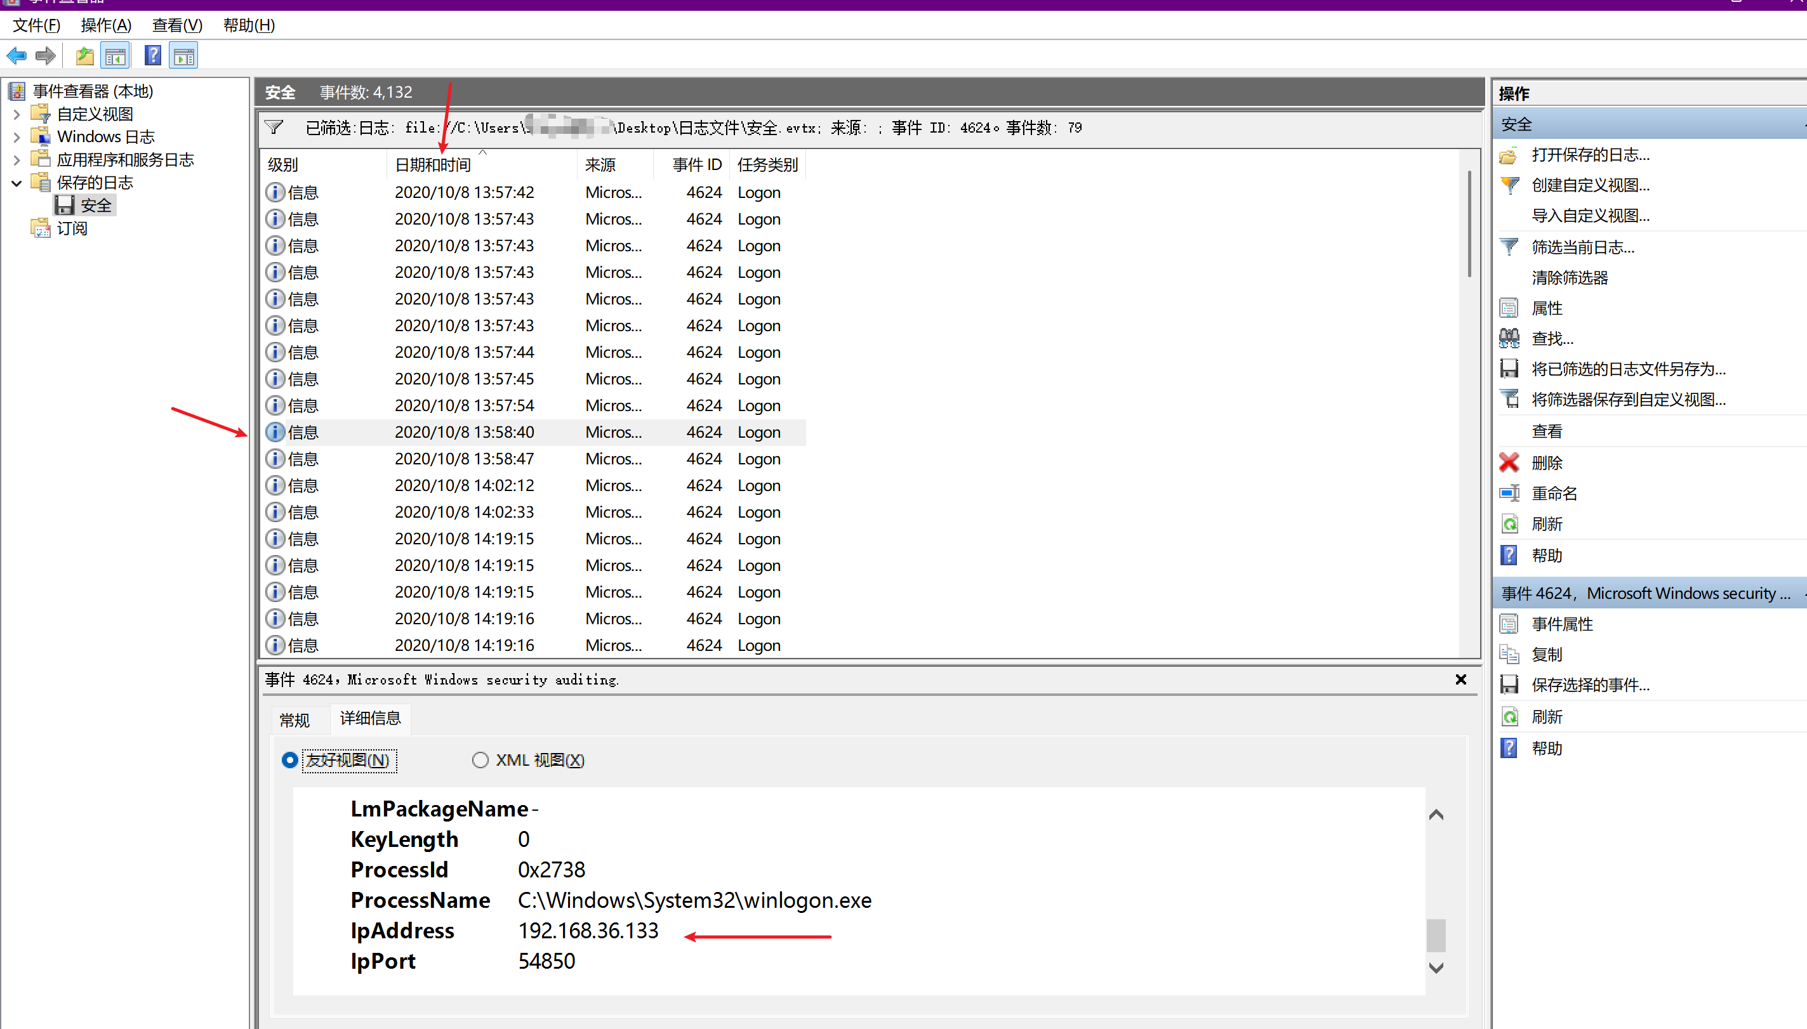Viewport: 1807px width, 1029px height.
Task: Switch to the 常规 tab
Action: click(294, 719)
